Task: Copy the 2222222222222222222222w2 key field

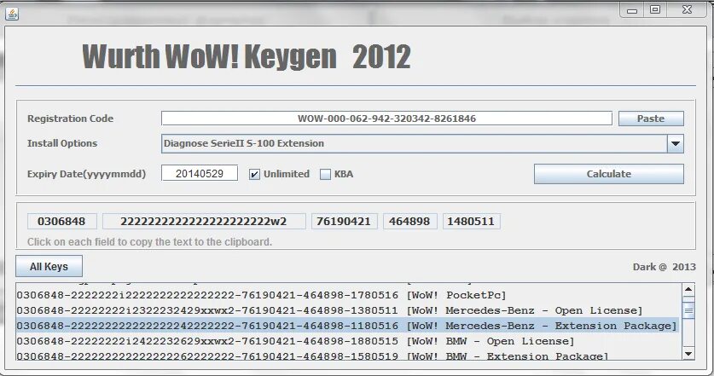Action: click(204, 221)
